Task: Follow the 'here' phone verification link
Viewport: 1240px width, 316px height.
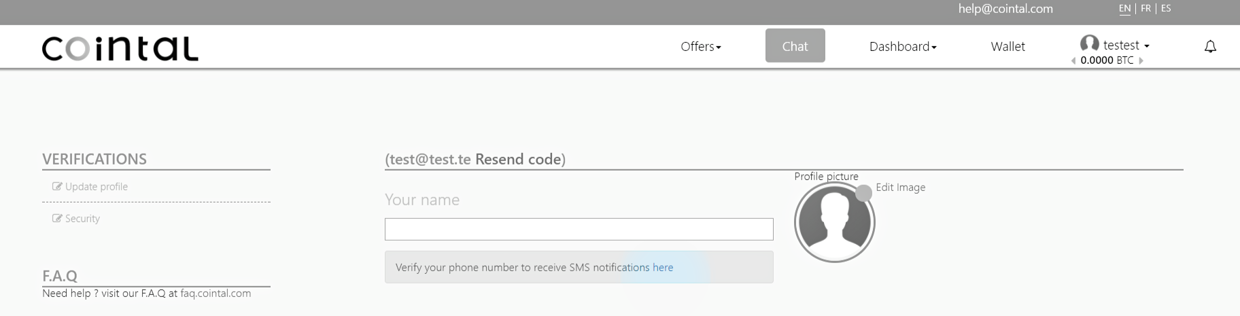Action: (663, 267)
